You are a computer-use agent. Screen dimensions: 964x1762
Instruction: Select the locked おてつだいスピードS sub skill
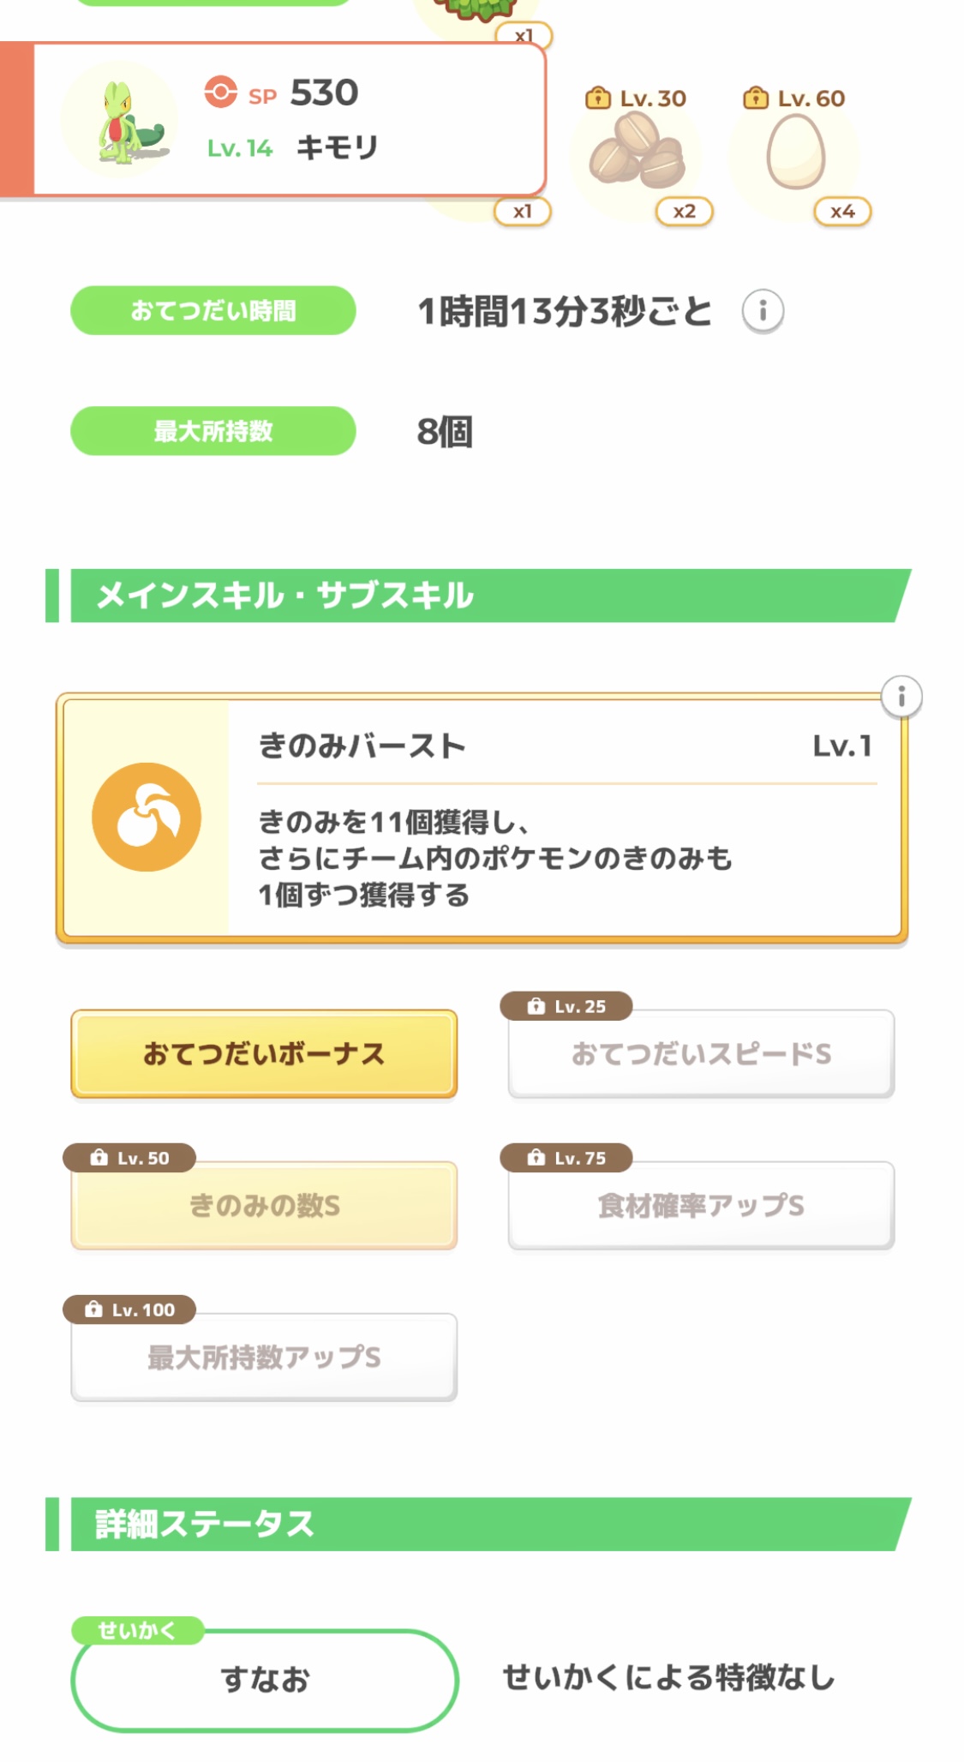click(701, 1053)
